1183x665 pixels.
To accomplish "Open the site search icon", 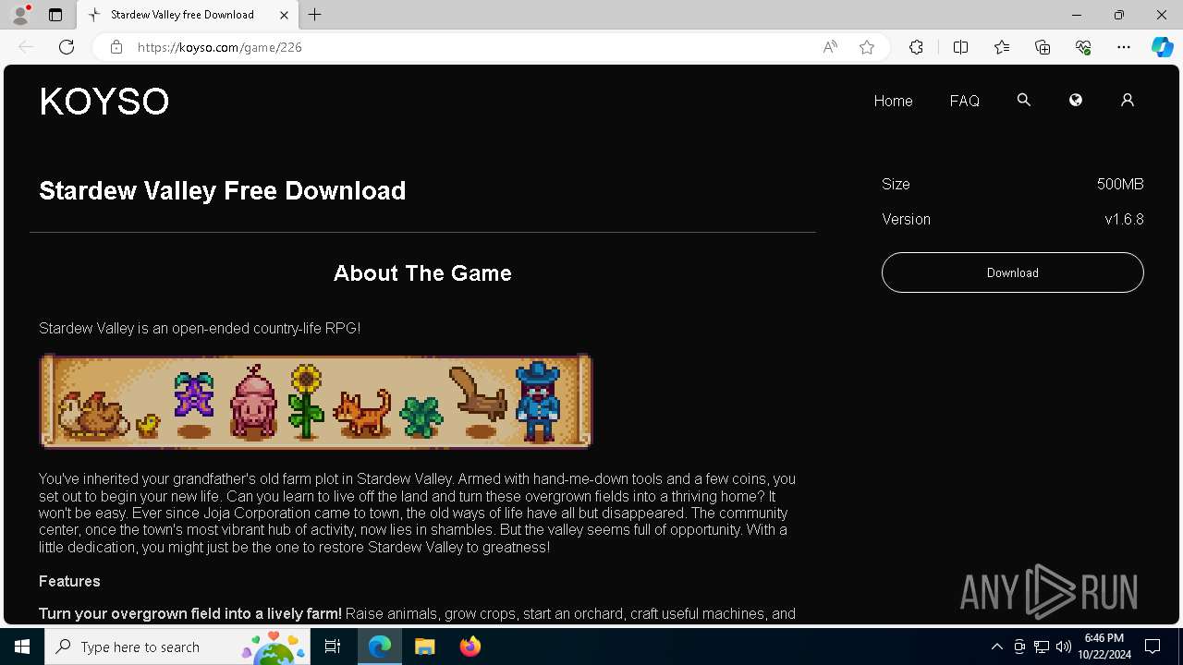I will (1023, 100).
